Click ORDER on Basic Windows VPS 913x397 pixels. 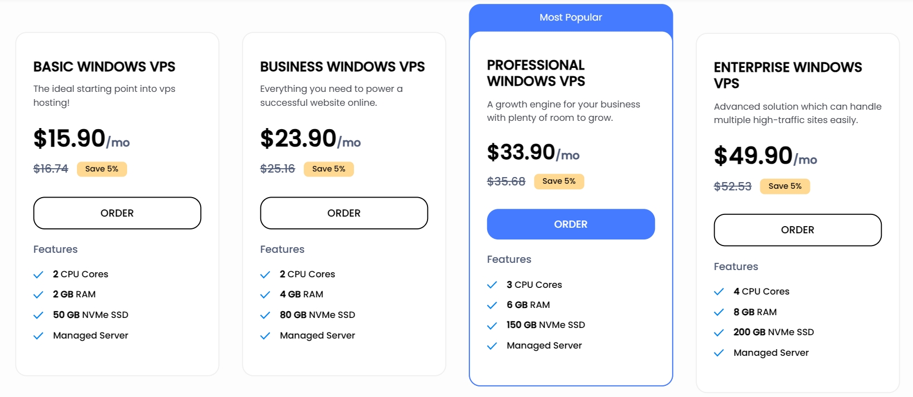[117, 213]
